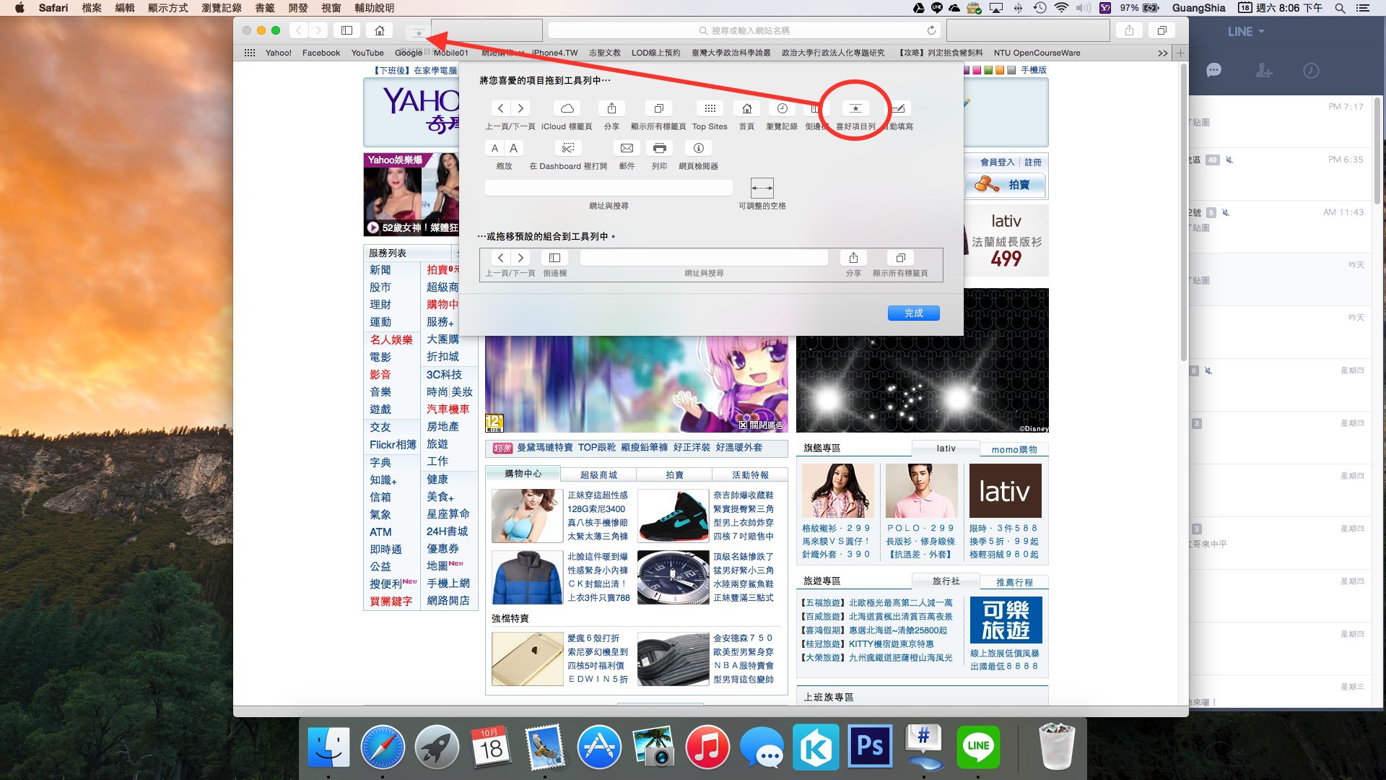Image resolution: width=1386 pixels, height=780 pixels.
Task: Open the 瀏覽記錄 menu
Action: point(222,8)
